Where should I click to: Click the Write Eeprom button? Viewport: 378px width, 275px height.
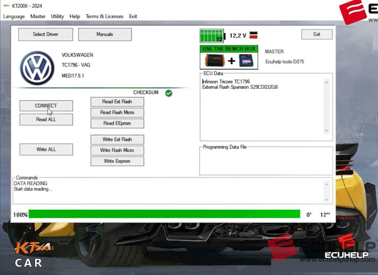[x=117, y=161]
